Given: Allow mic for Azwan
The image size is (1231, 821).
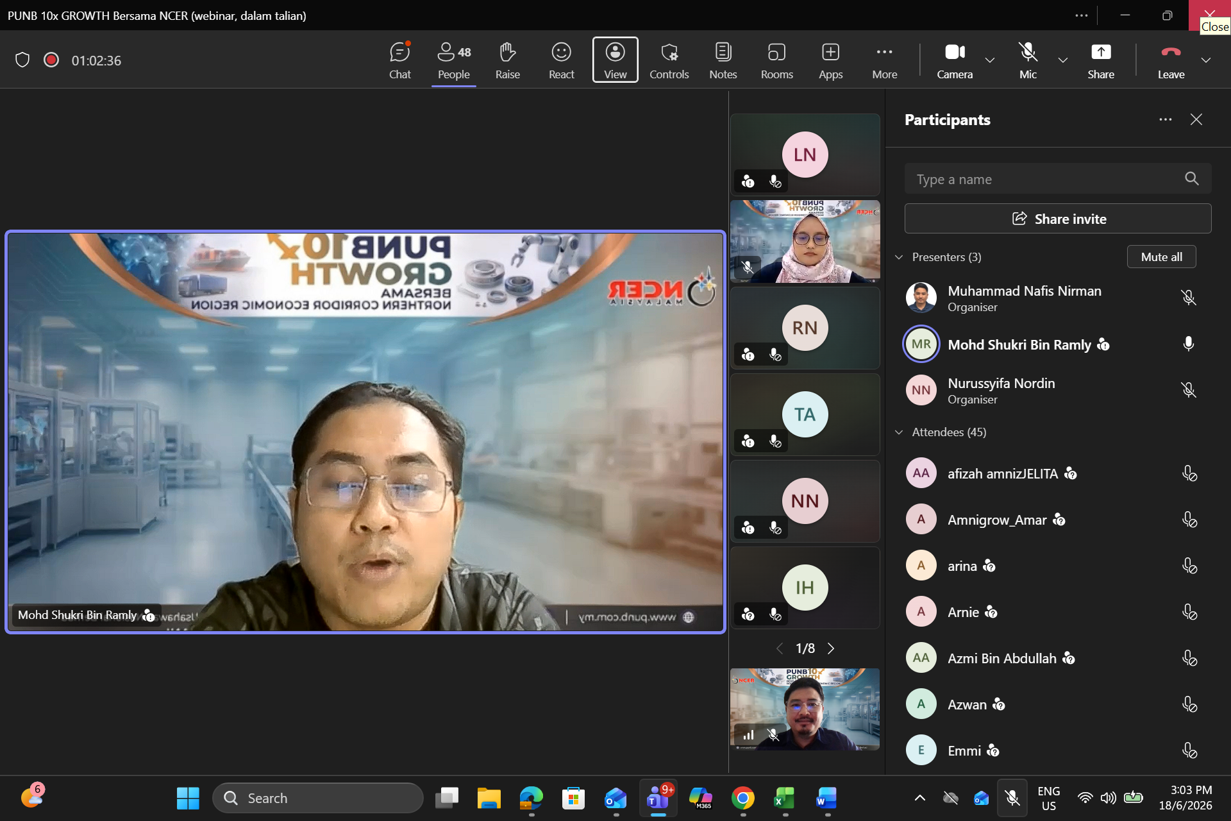Looking at the screenshot, I should tap(1189, 704).
